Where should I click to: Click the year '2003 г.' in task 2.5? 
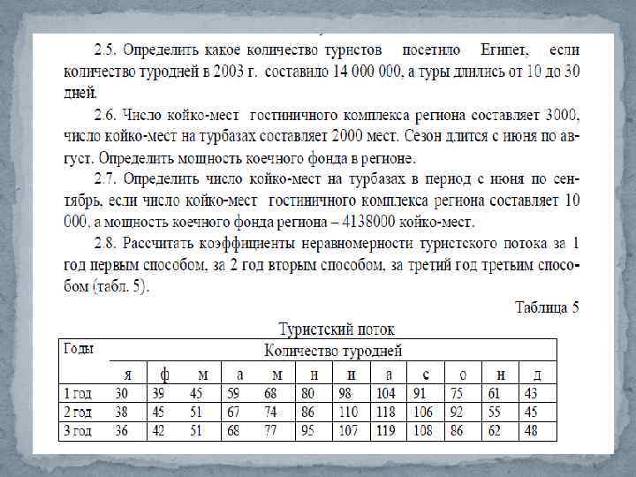pos(235,71)
